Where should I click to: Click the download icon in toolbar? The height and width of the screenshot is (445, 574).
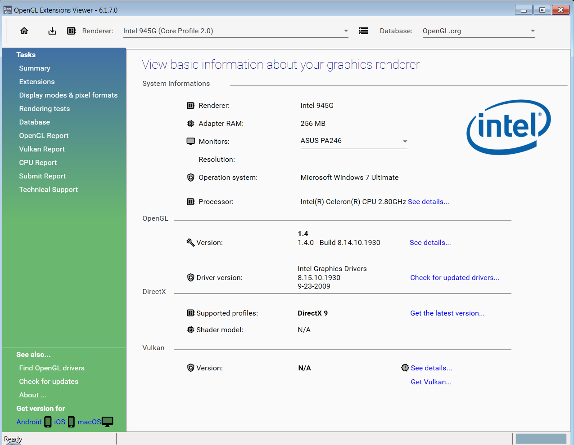[x=52, y=31]
